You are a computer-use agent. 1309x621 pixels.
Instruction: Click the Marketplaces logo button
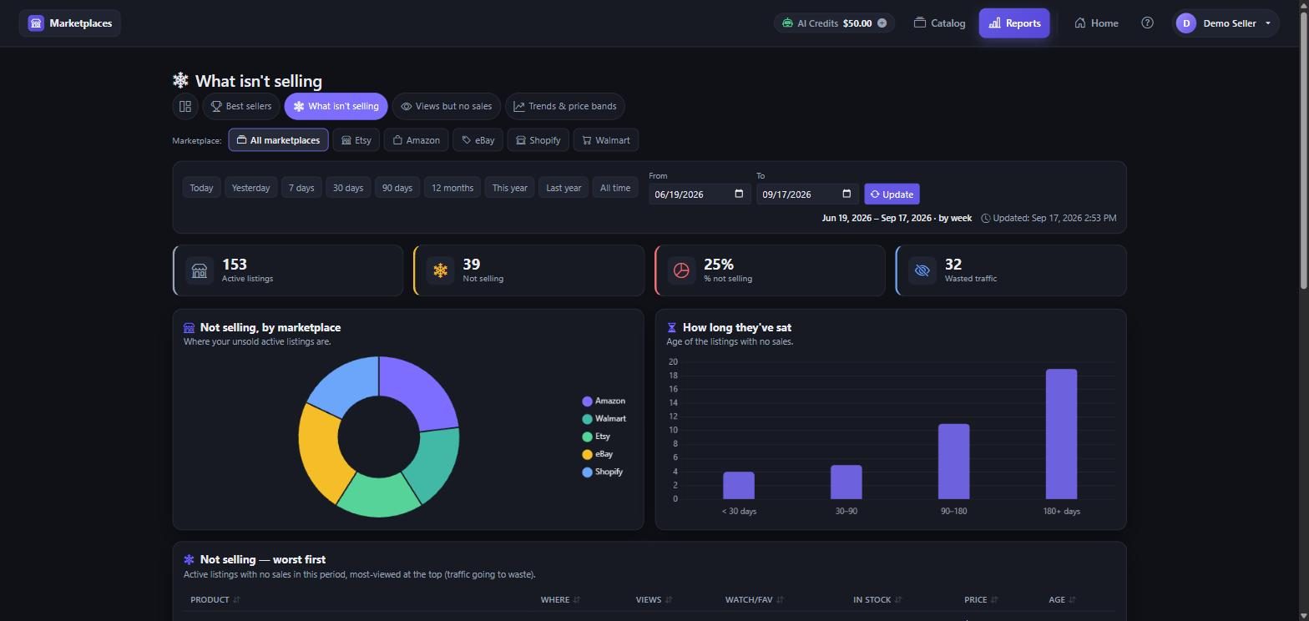click(x=70, y=23)
